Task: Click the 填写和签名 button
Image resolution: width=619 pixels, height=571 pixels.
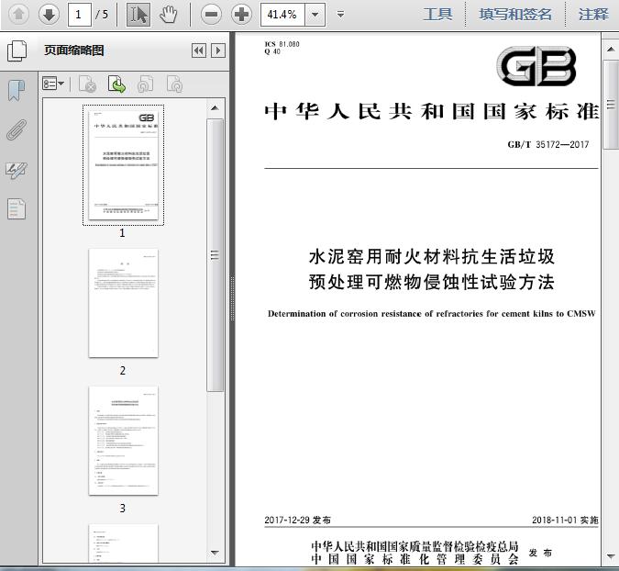Action: (x=515, y=14)
